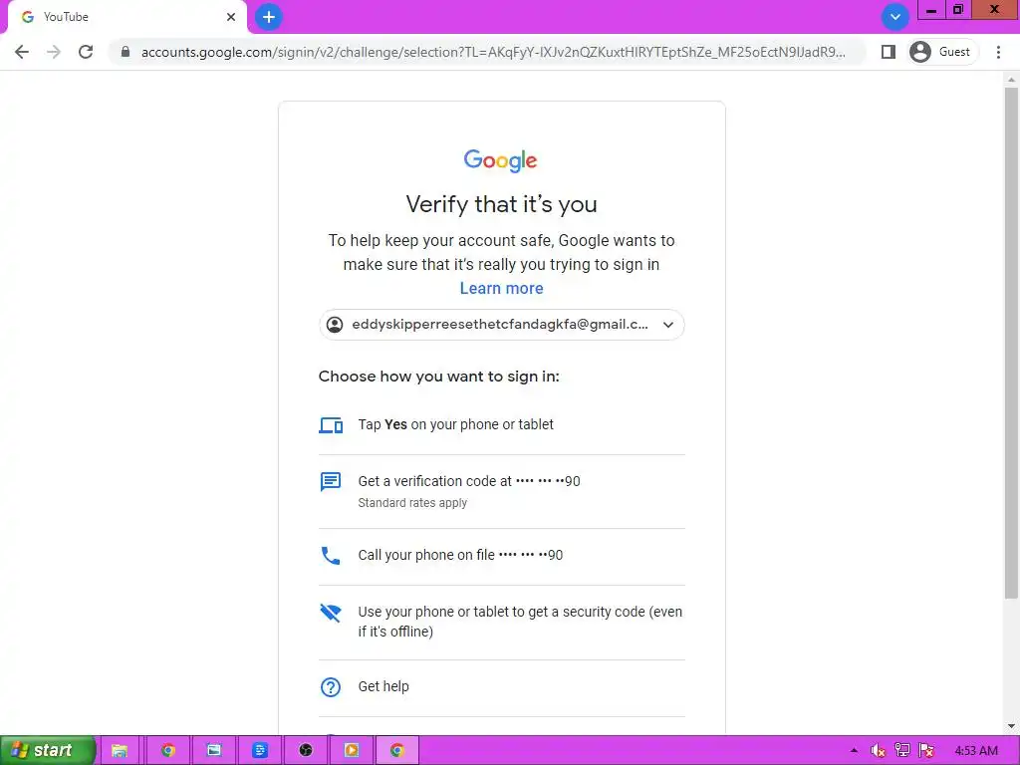Viewport: 1020px width, 765px height.
Task: Click the Verify that it's you heading
Action: point(502,204)
